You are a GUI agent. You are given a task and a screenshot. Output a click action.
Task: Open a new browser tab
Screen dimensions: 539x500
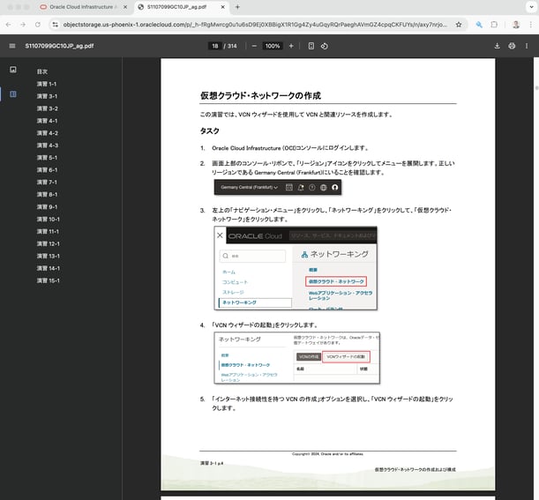coord(237,7)
